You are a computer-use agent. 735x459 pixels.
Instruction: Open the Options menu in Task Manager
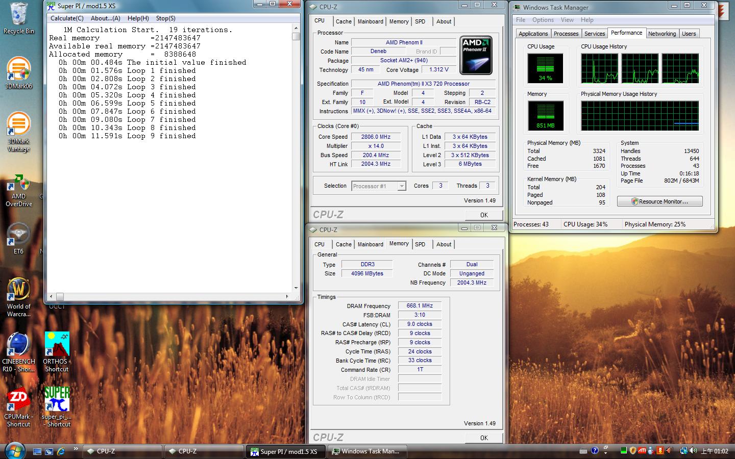coord(543,20)
